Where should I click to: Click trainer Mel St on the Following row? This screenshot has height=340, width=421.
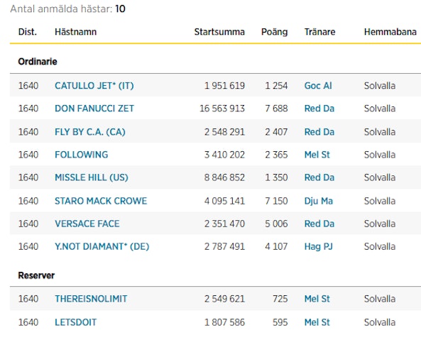click(x=317, y=155)
